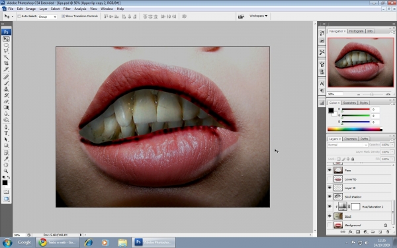
Task: Hide the Face layer
Action: [330, 171]
